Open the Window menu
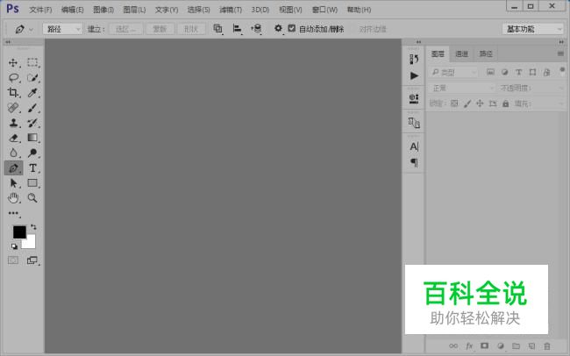This screenshot has height=356, width=570. pos(324,10)
